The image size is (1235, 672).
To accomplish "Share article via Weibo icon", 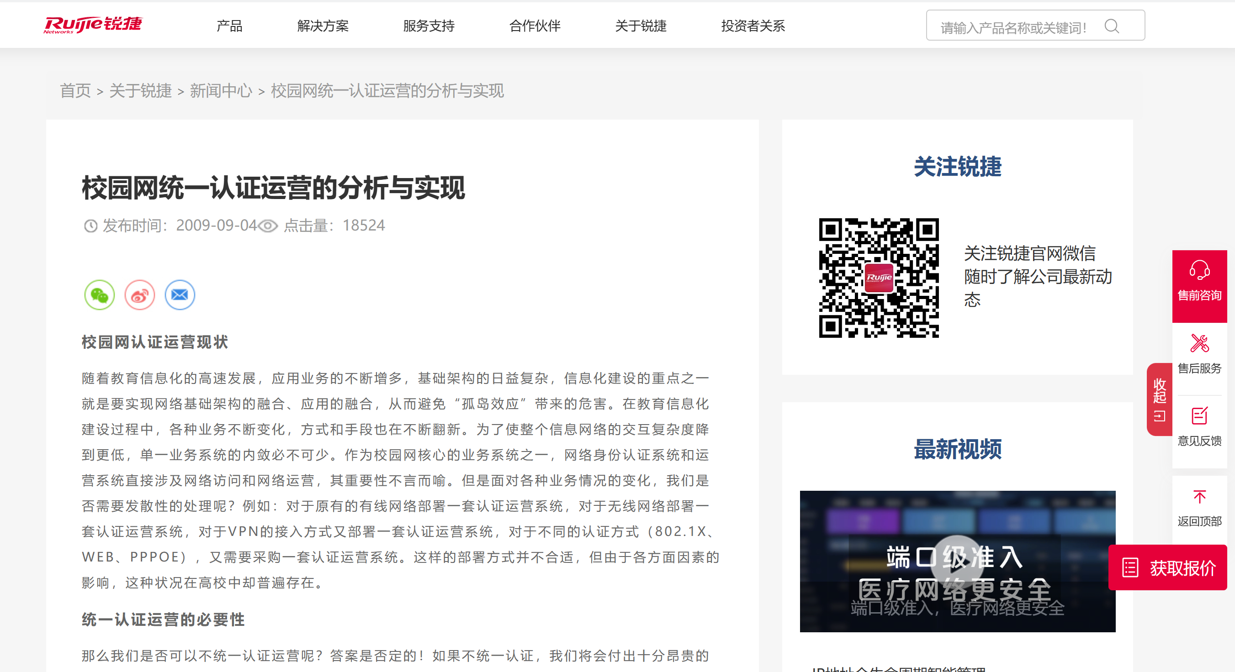I will pos(139,294).
